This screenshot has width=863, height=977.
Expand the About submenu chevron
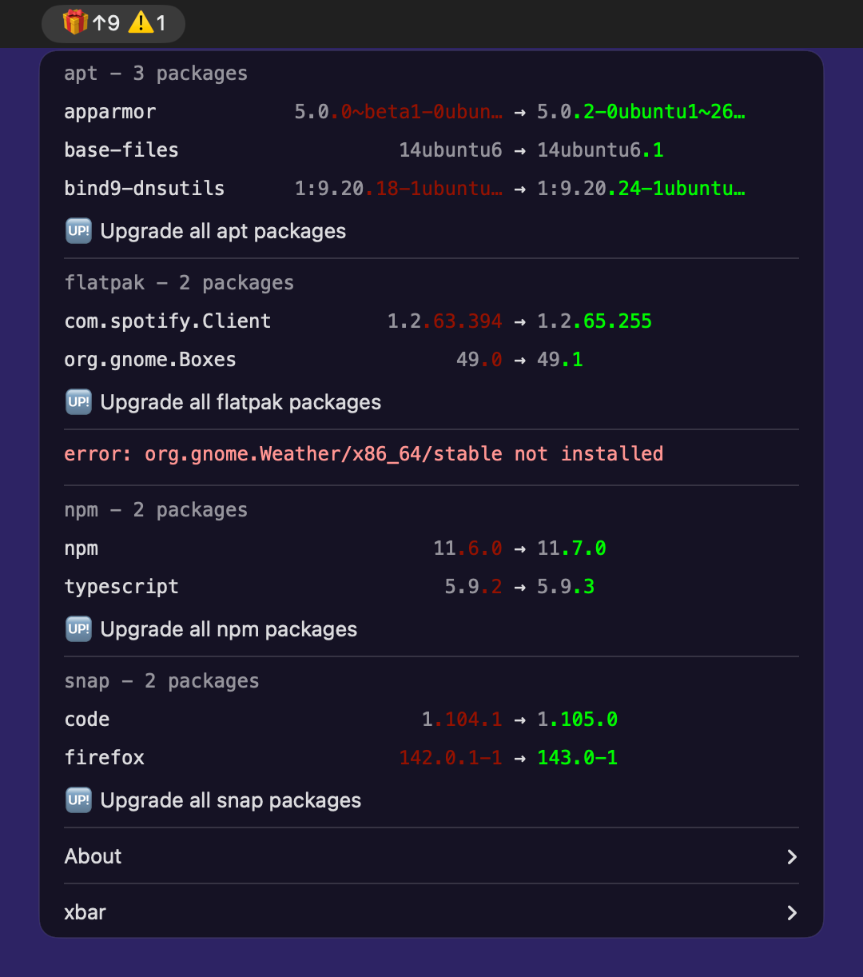pyautogui.click(x=792, y=857)
